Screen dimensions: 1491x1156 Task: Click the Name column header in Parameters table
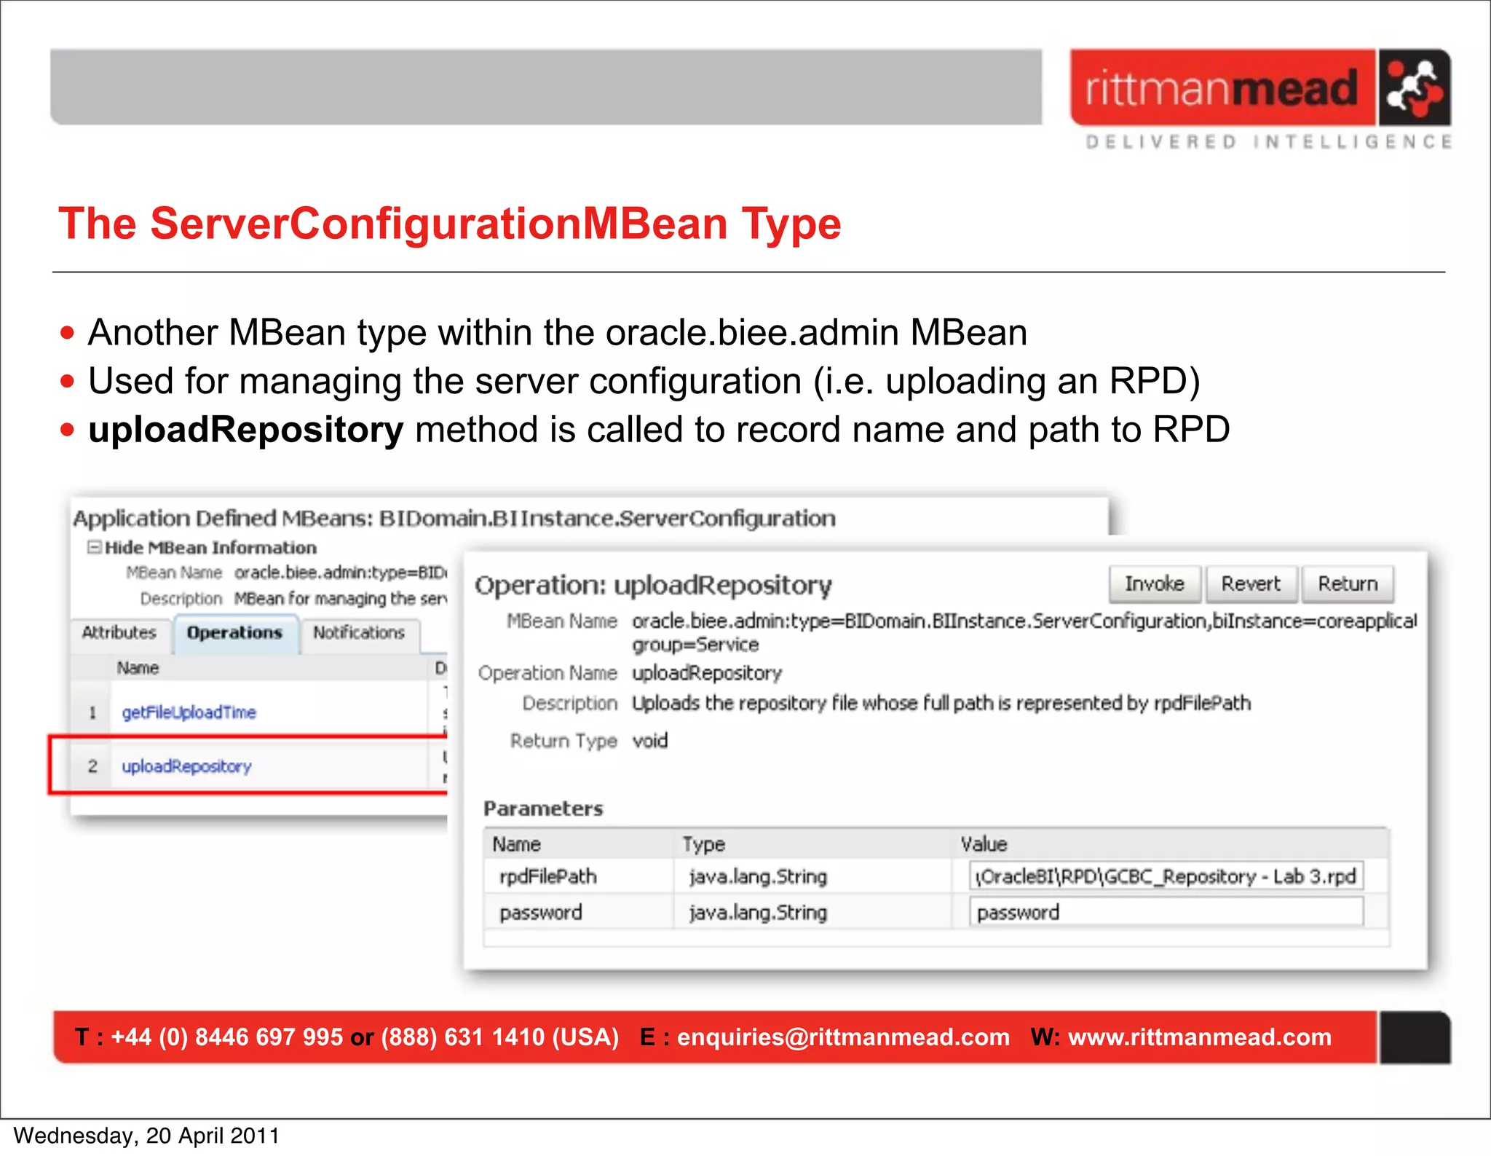pyautogui.click(x=516, y=844)
